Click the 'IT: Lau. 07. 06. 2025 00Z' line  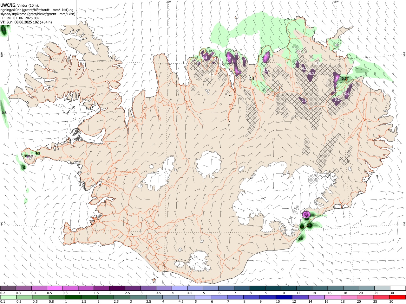20,18
